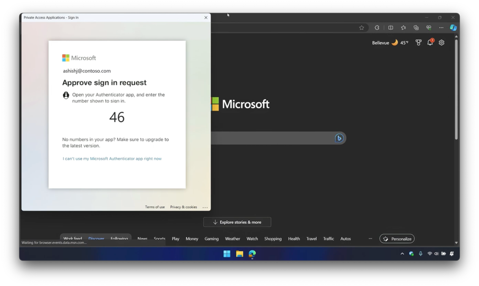Screen dimensions: 479x286
Task: Open File Explorer from taskbar
Action: pyautogui.click(x=240, y=253)
